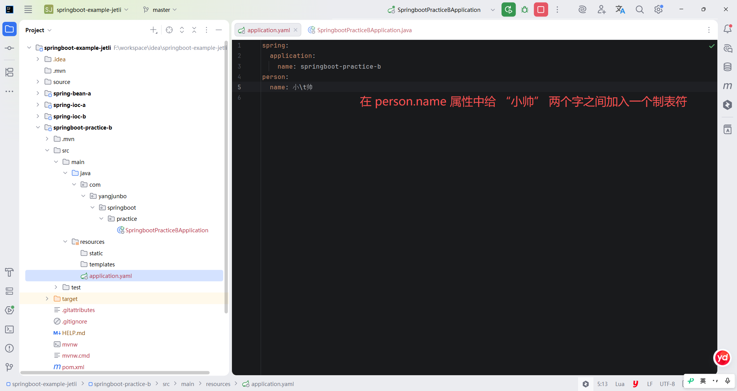Add new file via plus icon in Project panel

click(x=154, y=30)
